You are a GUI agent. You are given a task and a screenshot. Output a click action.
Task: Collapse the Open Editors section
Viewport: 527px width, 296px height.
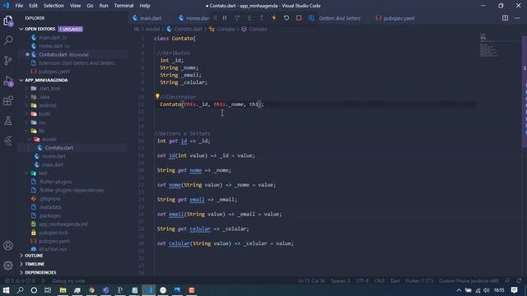40,30
